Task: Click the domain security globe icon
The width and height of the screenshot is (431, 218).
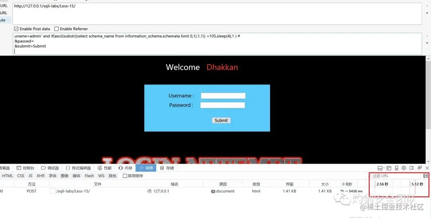Action: [x=149, y=191]
